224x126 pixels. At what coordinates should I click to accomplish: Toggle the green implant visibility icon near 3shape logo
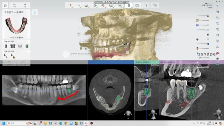tap(197, 53)
